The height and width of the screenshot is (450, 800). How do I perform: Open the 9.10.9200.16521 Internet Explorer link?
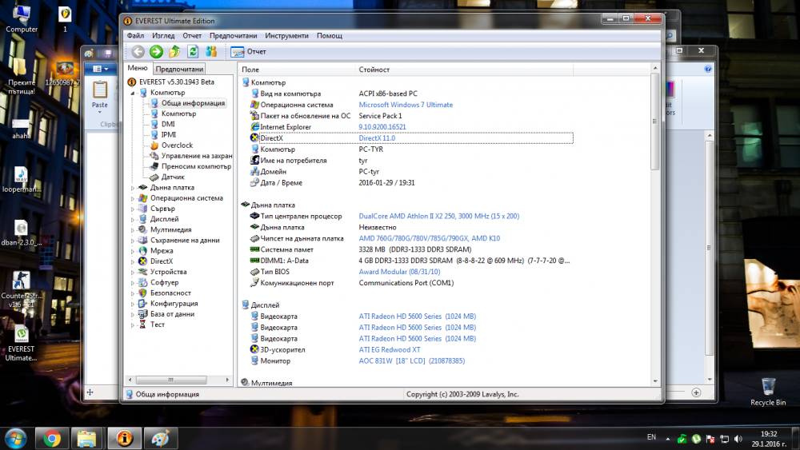(382, 127)
